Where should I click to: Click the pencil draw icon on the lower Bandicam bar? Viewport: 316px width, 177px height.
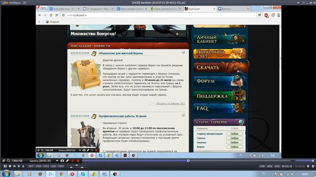click(x=67, y=161)
